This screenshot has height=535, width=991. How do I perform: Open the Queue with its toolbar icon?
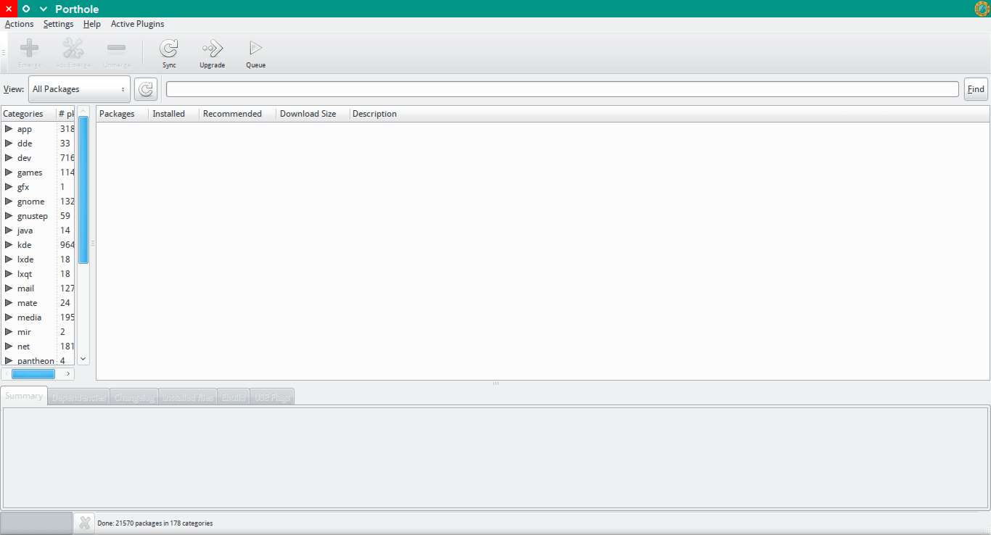(255, 50)
